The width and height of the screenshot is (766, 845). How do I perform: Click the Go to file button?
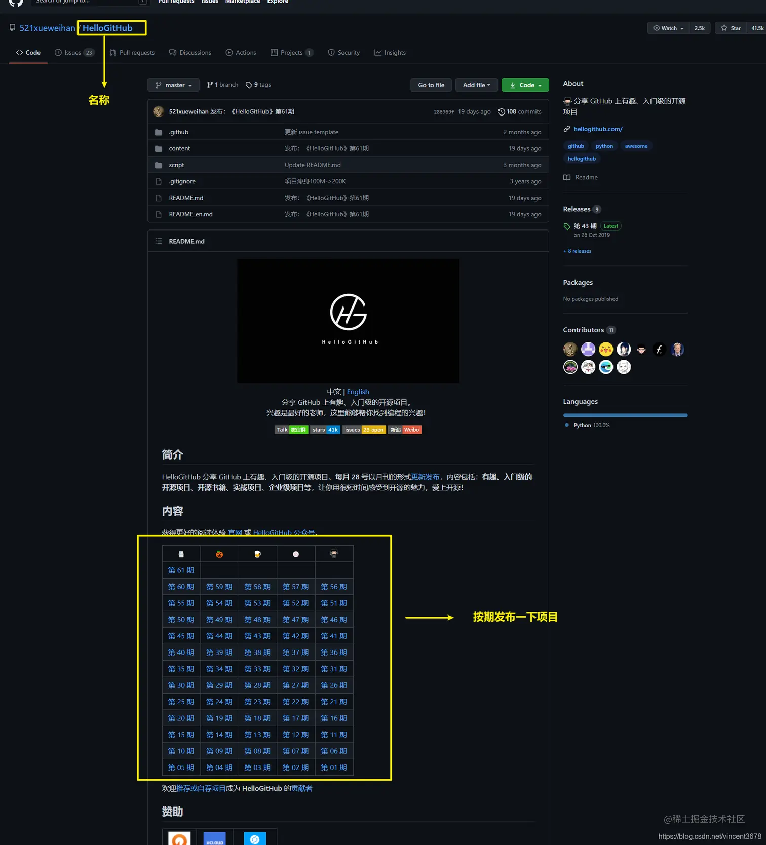pos(431,85)
